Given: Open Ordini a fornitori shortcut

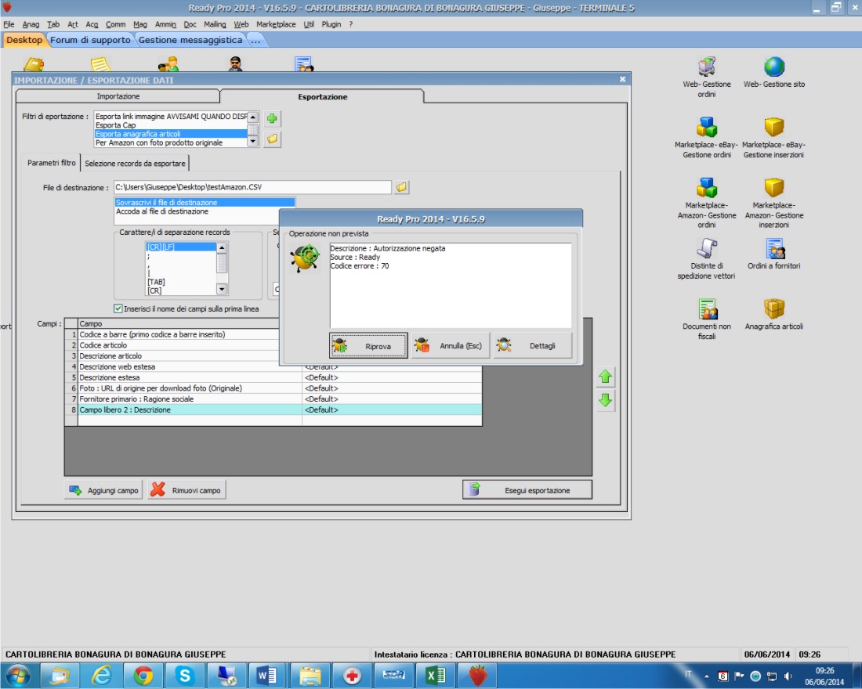Looking at the screenshot, I should tap(773, 254).
